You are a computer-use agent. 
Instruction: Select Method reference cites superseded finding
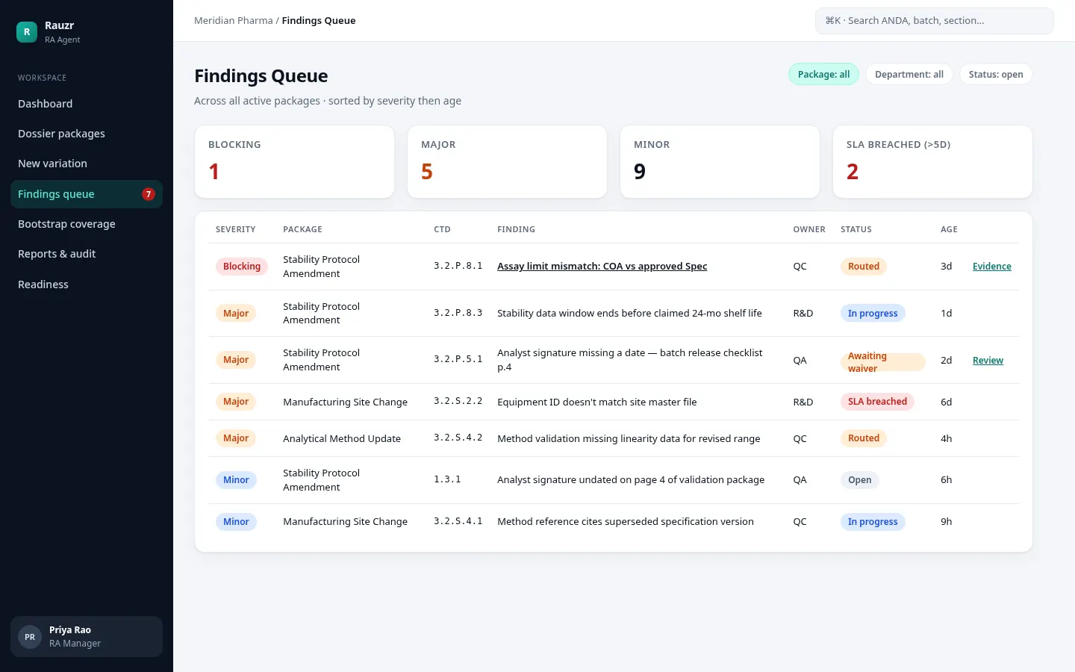point(614,522)
